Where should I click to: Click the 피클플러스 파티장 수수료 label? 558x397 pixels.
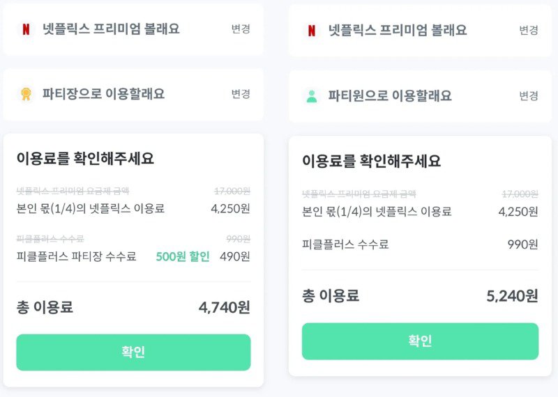[76, 256]
